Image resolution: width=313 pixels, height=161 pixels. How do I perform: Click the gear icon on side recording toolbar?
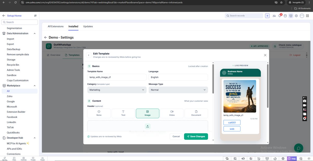304,118
